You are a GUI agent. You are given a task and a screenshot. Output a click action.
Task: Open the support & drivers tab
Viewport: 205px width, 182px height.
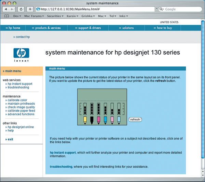click(88, 28)
